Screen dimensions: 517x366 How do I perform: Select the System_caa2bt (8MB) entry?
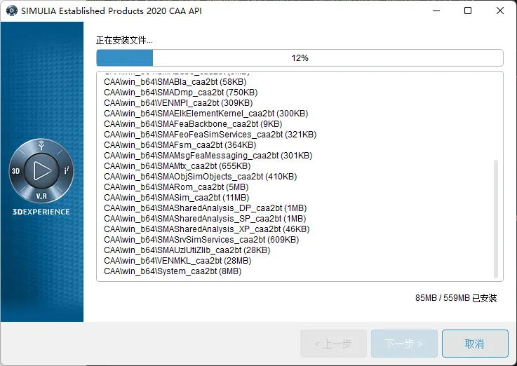(173, 271)
